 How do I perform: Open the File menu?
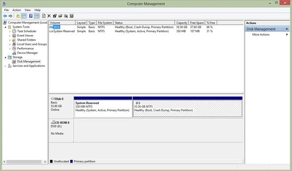[x=7, y=10]
